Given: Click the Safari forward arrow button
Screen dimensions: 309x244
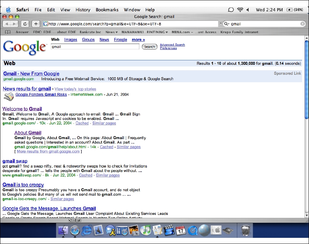Looking at the screenshot, I should coord(14,24).
